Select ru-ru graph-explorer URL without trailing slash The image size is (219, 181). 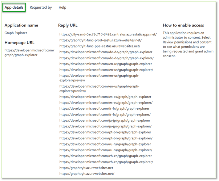[x=105, y=144]
